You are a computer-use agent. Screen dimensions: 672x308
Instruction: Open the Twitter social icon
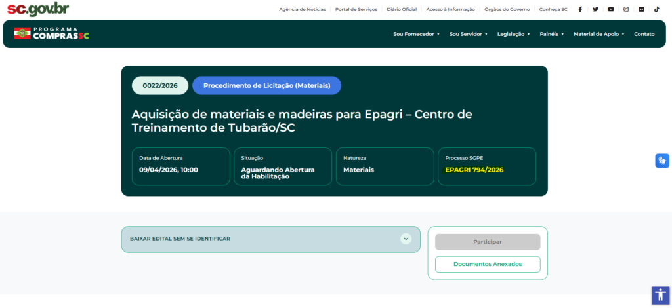(x=595, y=9)
